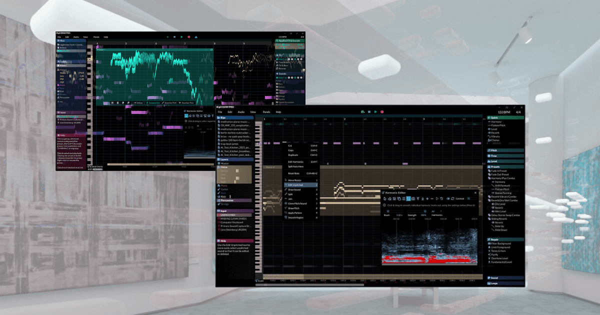Click stop button in back window transport
Image resolution: width=600 pixels, height=315 pixels.
pos(174,37)
